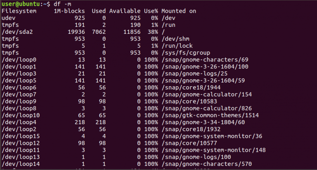
Task: Select the /dev/loop0 device name
Action: coord(19,60)
